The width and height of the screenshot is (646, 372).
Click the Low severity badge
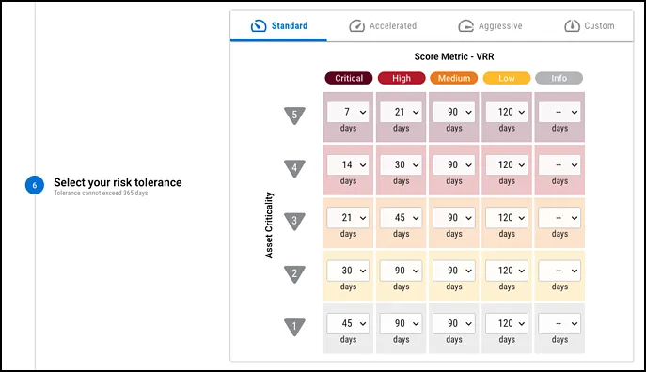click(x=507, y=78)
